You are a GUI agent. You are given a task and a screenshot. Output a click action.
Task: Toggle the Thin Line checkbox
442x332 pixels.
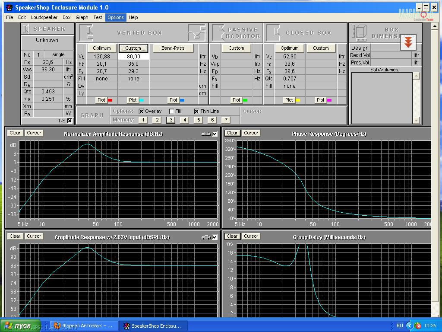pyautogui.click(x=196, y=111)
